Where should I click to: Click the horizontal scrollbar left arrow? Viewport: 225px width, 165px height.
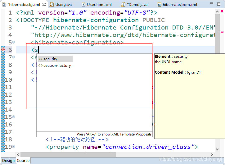[x=18, y=155]
